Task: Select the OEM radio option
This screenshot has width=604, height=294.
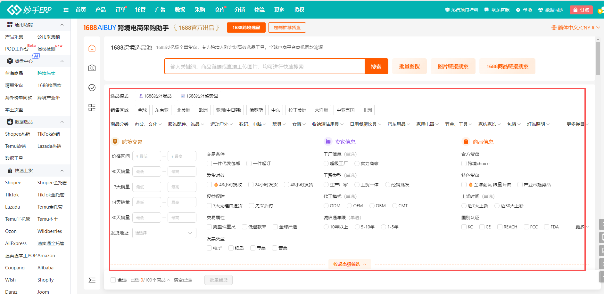Action: click(350, 206)
